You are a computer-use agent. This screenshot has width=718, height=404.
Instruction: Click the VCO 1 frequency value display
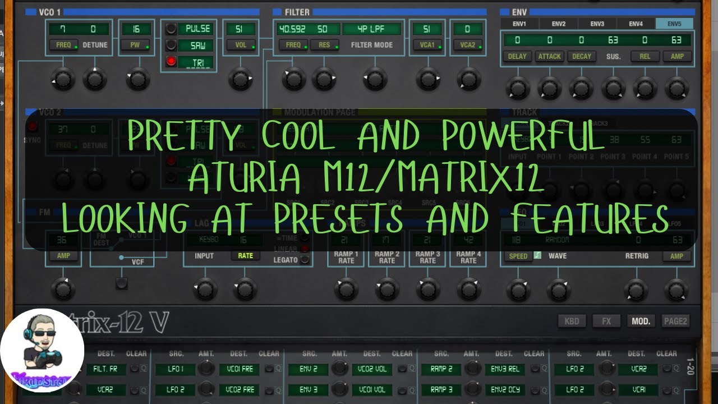(x=64, y=29)
